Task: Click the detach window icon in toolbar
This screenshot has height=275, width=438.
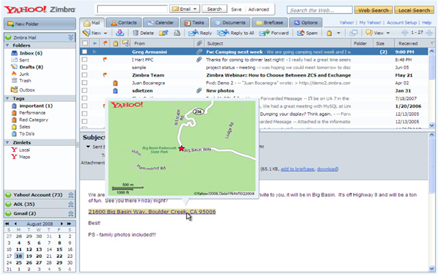Action: click(x=353, y=33)
